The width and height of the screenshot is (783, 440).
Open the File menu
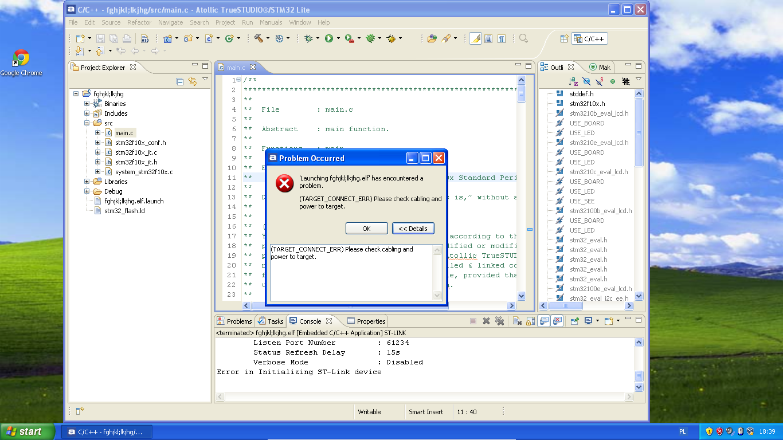tap(73, 22)
